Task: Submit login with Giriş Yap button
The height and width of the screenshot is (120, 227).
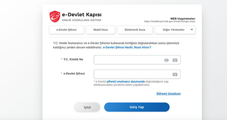Action: coord(137,107)
